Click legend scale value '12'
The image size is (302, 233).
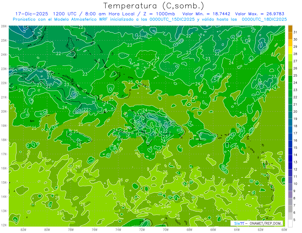[295, 169]
